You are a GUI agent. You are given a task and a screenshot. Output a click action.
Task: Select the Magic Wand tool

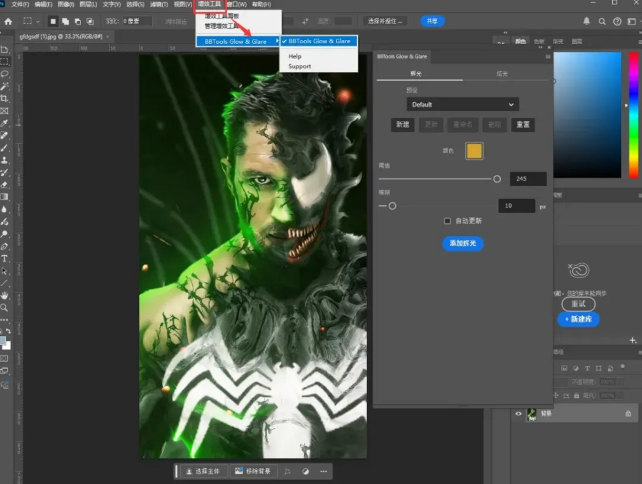4,86
